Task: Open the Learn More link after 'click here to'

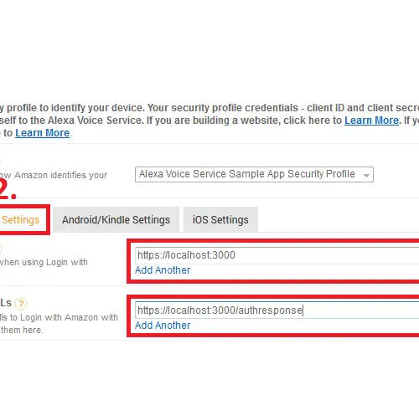Action: point(371,121)
